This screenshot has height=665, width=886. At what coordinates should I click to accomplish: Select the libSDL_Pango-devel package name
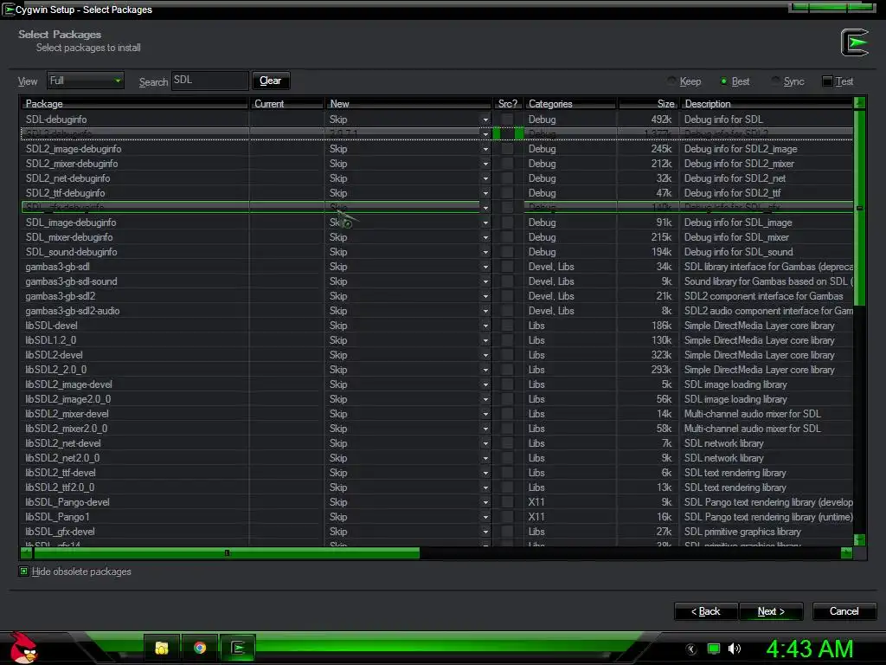(67, 502)
